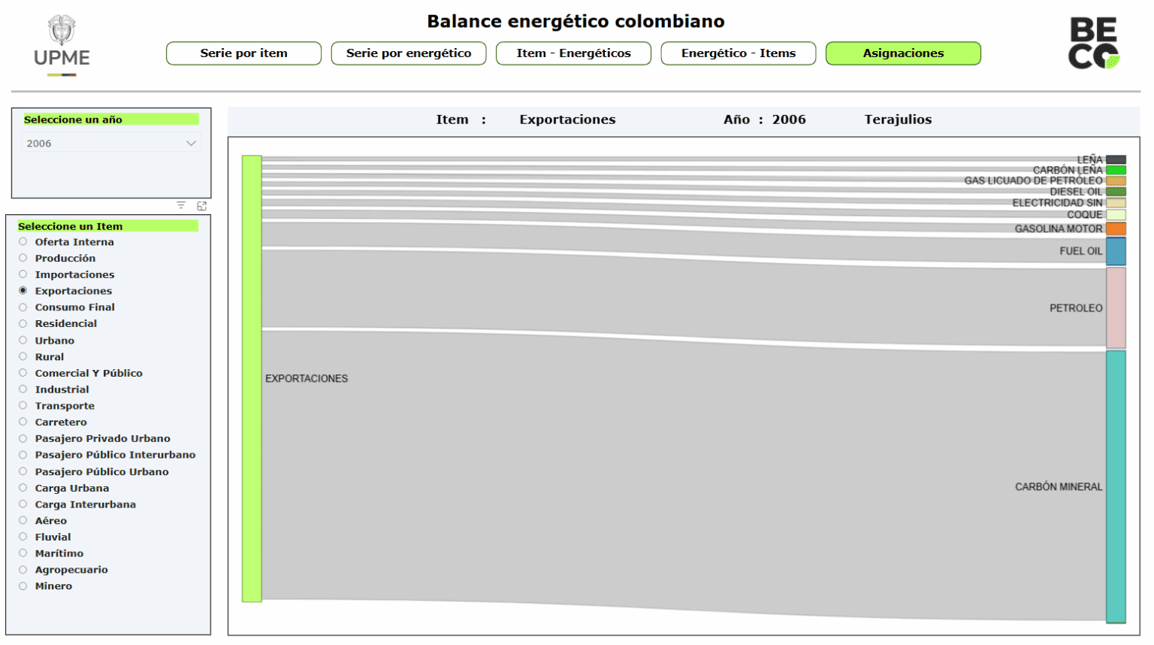Pick the Minero item radio button

click(x=23, y=586)
